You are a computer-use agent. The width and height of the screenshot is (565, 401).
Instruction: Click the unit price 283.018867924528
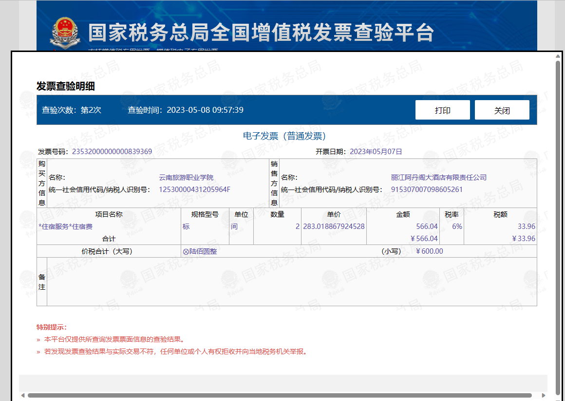[x=334, y=227]
